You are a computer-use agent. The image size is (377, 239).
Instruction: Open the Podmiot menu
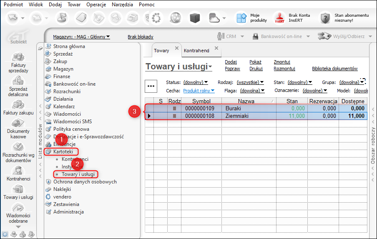[x=13, y=5]
